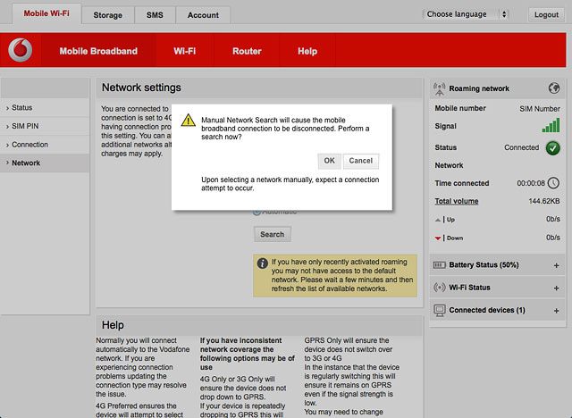Open Network in the left sidebar
Viewport: 572px width, 418px height.
[45, 163]
